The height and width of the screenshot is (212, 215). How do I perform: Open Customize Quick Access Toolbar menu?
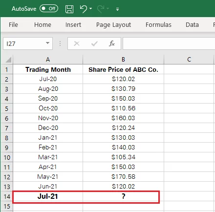point(117,9)
